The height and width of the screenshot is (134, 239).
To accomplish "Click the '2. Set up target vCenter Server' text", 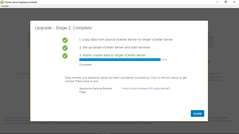I will 115,47.
